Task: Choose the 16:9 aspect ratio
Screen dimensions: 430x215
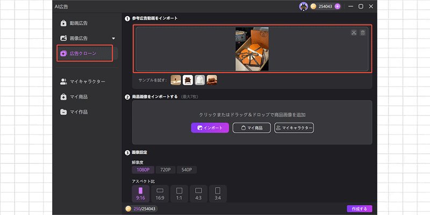Action: pyautogui.click(x=160, y=193)
